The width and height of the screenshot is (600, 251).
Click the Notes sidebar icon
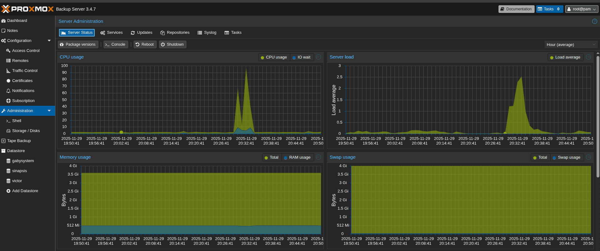(3, 31)
